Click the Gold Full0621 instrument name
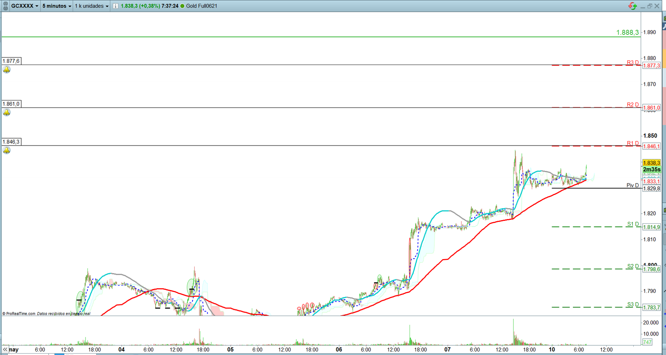 202,6
